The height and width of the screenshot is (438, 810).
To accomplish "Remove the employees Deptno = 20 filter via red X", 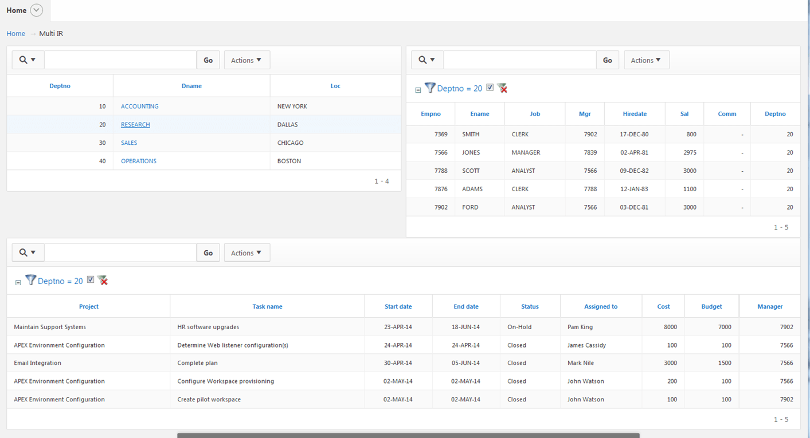I will [x=503, y=88].
